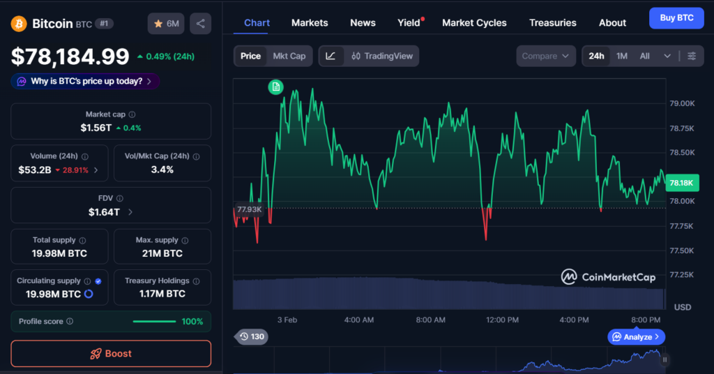The height and width of the screenshot is (374, 714).
Task: Click the FDV info icon
Action: [x=120, y=199]
